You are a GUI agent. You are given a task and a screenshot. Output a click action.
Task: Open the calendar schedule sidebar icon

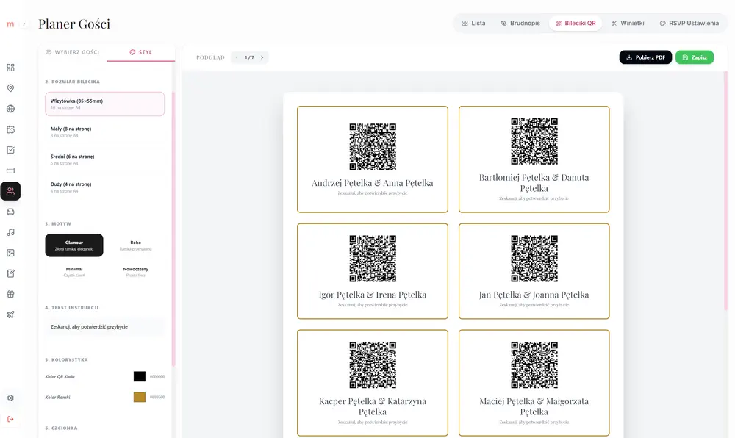coord(10,129)
